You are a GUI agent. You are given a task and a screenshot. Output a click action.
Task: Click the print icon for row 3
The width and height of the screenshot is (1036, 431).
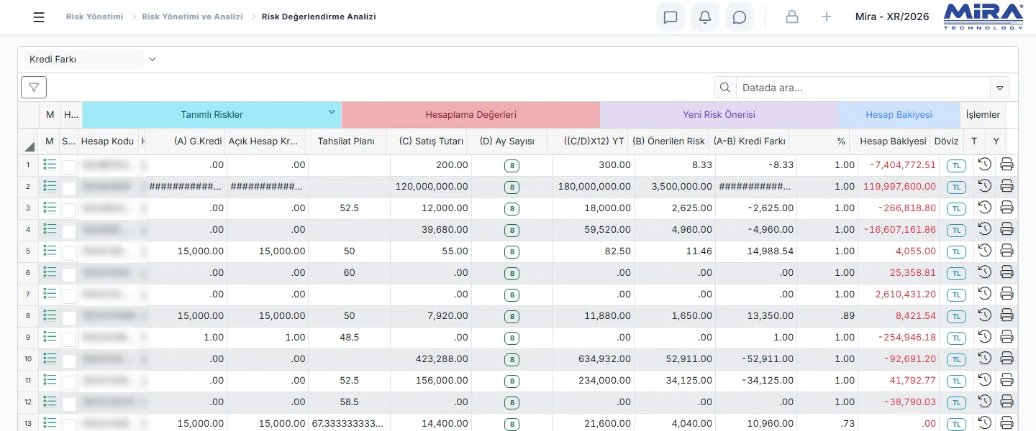click(x=1007, y=208)
